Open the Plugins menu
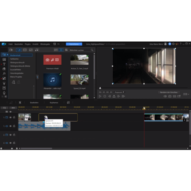The image size is (191, 191). pyautogui.click(x=28, y=44)
